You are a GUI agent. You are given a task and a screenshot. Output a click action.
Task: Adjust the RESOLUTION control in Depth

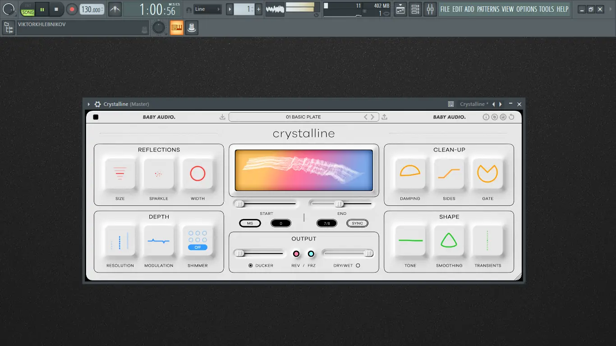pyautogui.click(x=120, y=241)
